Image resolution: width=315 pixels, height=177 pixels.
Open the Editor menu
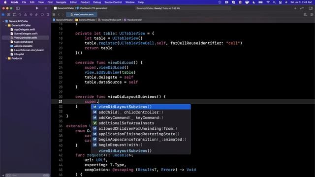(73, 2)
